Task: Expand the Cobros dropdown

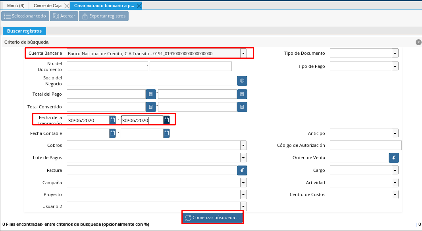Action: coord(243,145)
